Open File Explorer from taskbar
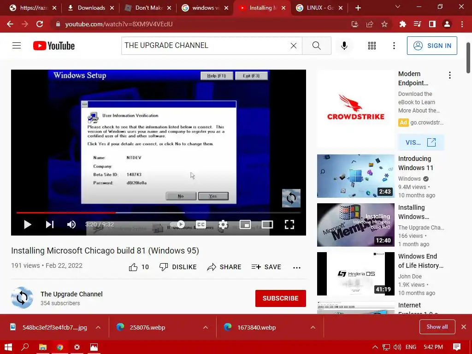Image resolution: width=472 pixels, height=354 pixels. (43, 347)
